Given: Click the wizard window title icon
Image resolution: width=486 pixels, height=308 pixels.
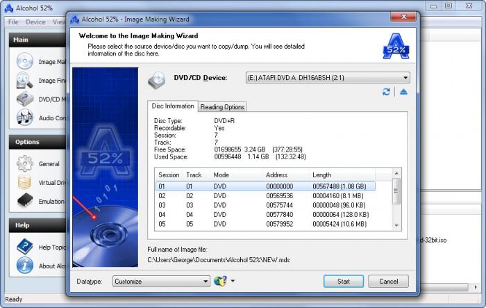Looking at the screenshot, I should [75, 19].
